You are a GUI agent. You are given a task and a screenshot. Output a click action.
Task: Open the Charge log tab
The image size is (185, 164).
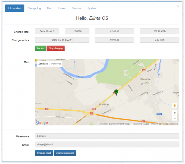[x=34, y=8]
